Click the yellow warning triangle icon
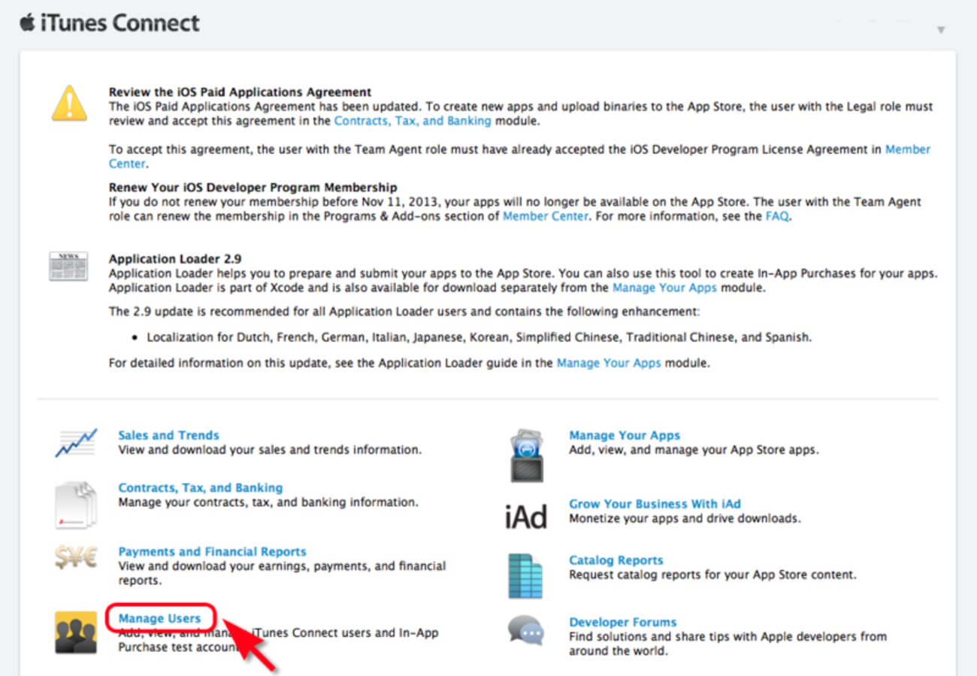This screenshot has height=676, width=977. pyautogui.click(x=69, y=103)
